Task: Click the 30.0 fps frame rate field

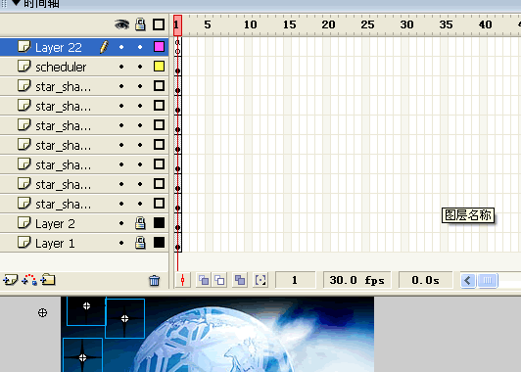Action: [356, 280]
